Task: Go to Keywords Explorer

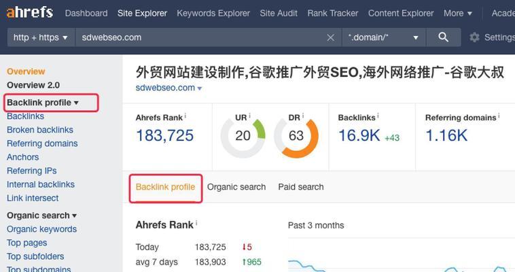Action: point(213,13)
